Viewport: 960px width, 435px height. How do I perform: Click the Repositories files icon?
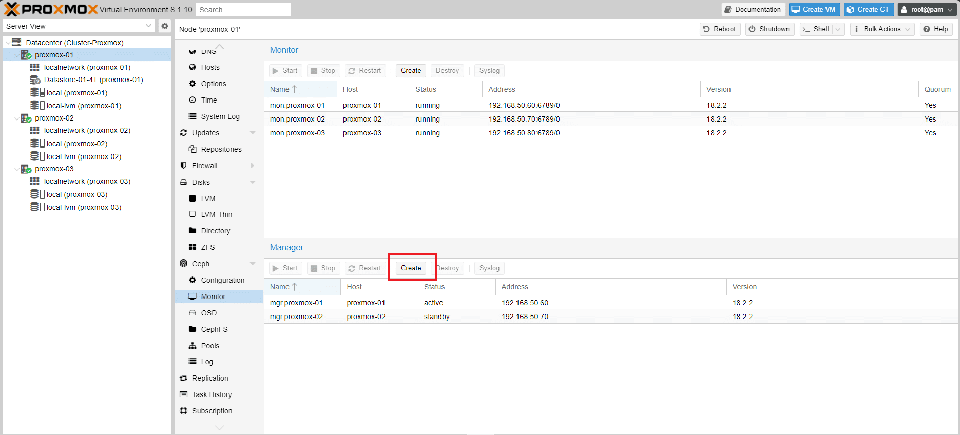[193, 149]
